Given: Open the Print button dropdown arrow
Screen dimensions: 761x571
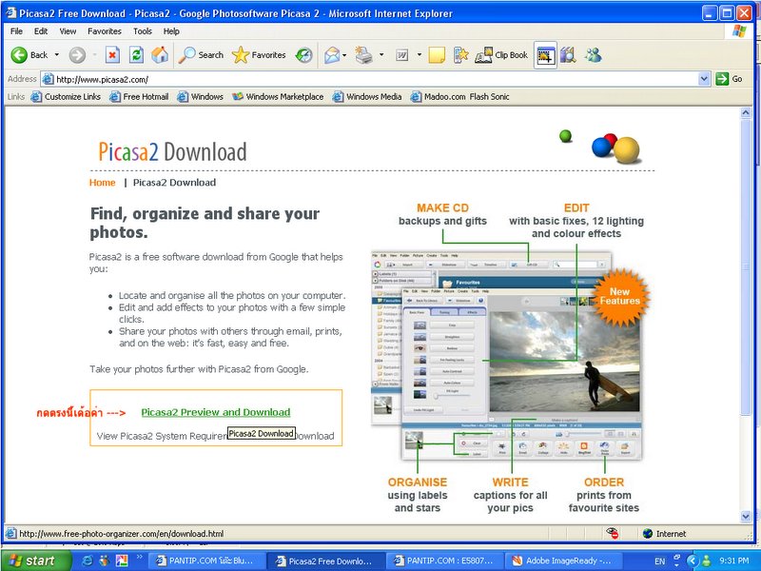Looking at the screenshot, I should tap(381, 55).
